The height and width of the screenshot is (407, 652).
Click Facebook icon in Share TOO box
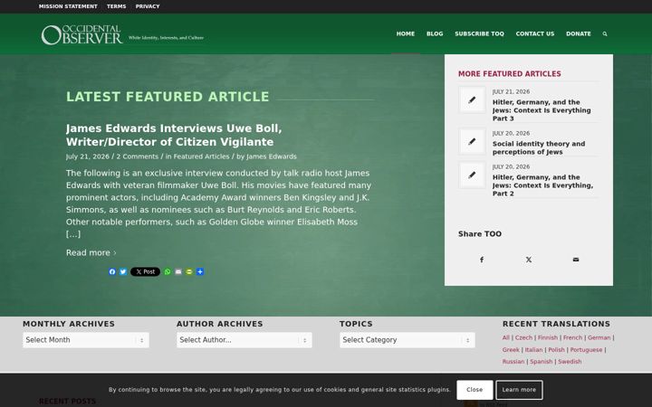pyautogui.click(x=482, y=260)
